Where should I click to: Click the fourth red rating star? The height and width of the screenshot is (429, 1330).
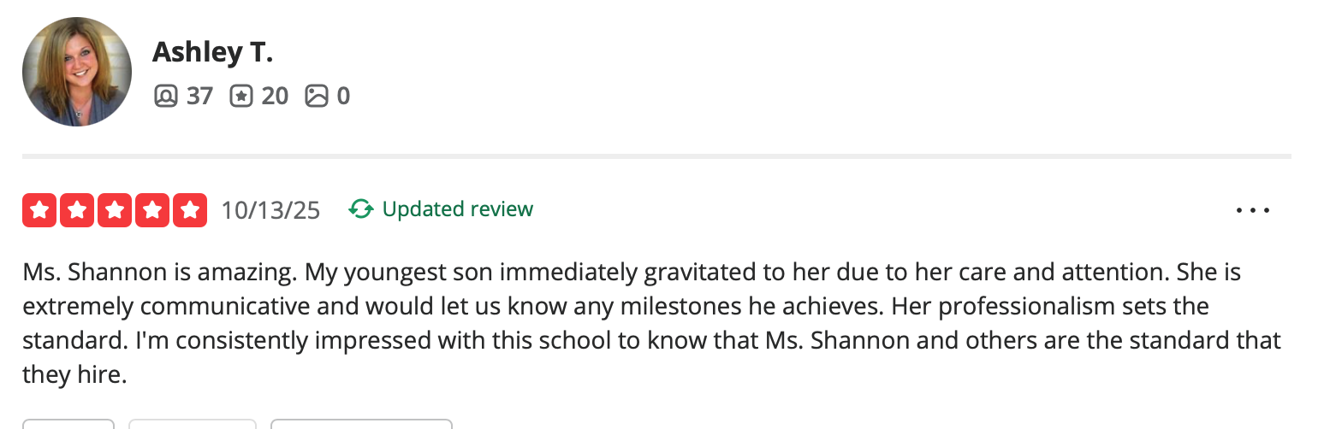pos(152,210)
